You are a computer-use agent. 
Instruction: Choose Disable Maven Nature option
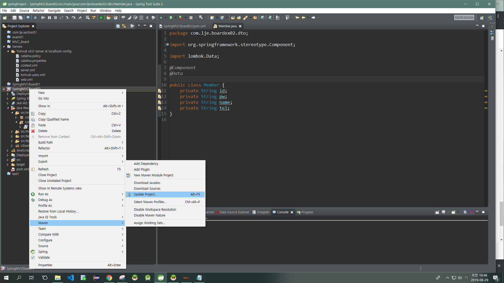149,215
